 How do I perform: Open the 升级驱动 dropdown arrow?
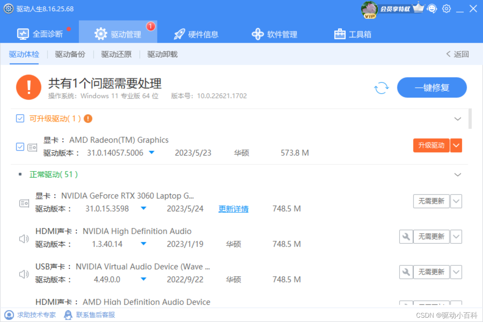(x=456, y=145)
